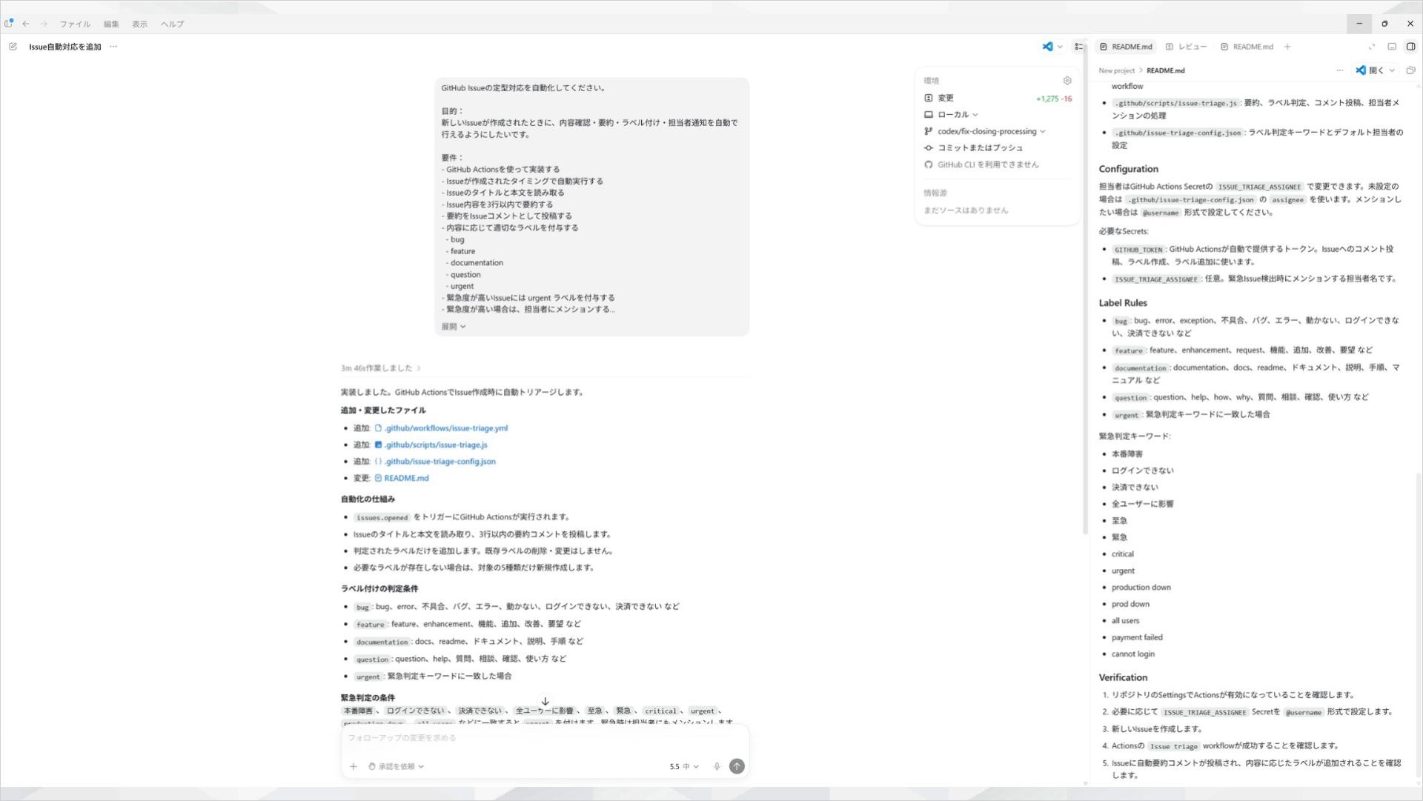The height and width of the screenshot is (801, 1423).
Task: Open the 編集 menu
Action: click(111, 24)
